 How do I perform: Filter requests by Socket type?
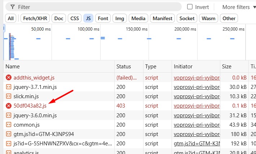(187, 18)
